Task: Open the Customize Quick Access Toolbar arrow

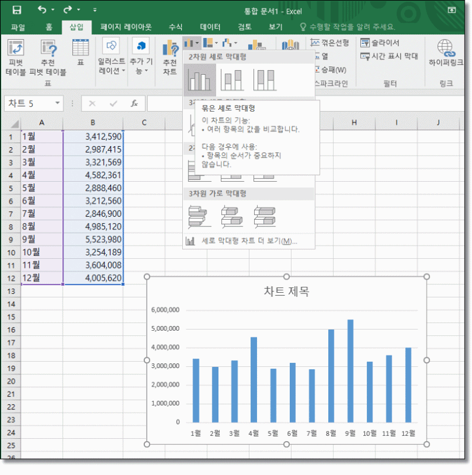Action: 95,10
